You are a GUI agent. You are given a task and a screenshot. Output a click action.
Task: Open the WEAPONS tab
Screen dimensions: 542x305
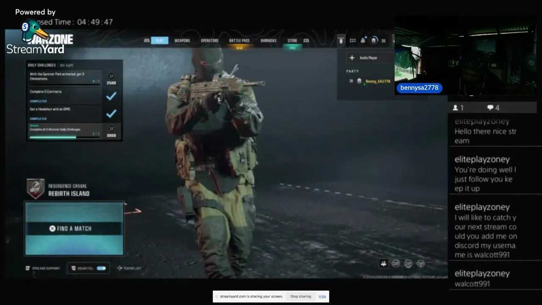pos(182,41)
